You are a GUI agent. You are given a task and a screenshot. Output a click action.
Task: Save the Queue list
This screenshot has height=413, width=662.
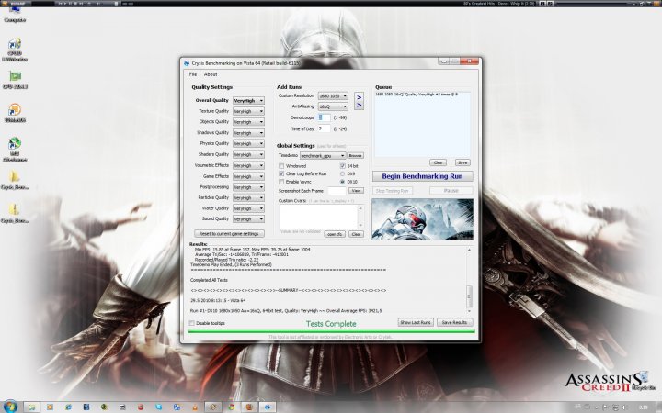462,162
